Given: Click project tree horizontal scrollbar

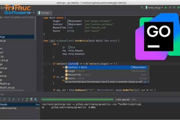Looking at the screenshot, I should pyautogui.click(x=12, y=91).
